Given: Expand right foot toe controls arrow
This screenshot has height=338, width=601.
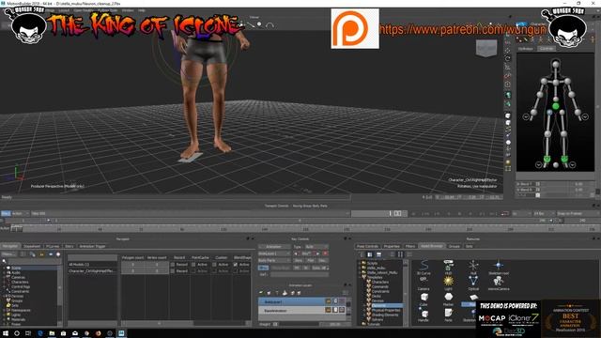Looking at the screenshot, I should coord(538,165).
